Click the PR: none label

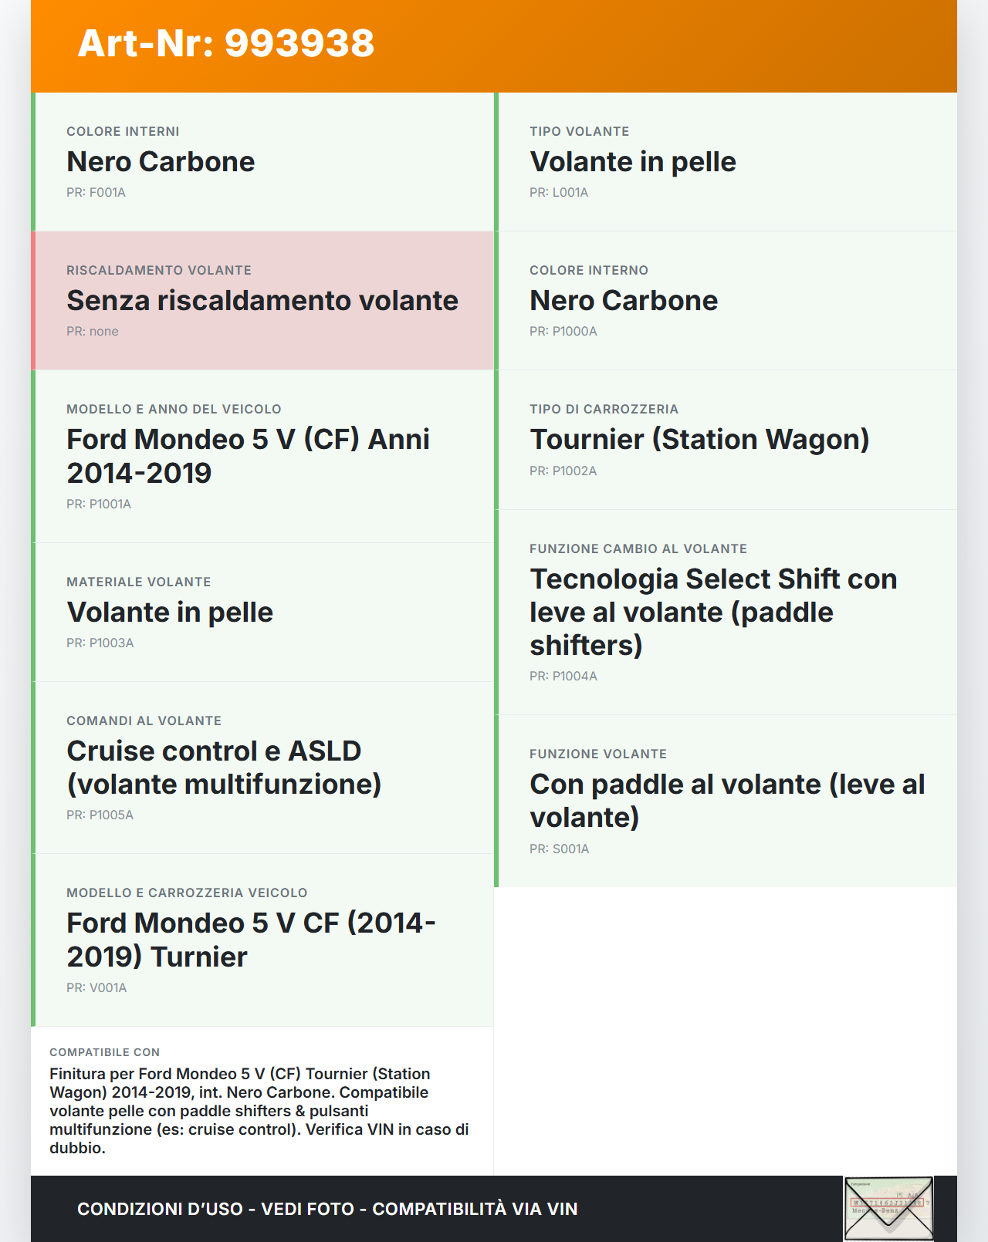pyautogui.click(x=93, y=332)
